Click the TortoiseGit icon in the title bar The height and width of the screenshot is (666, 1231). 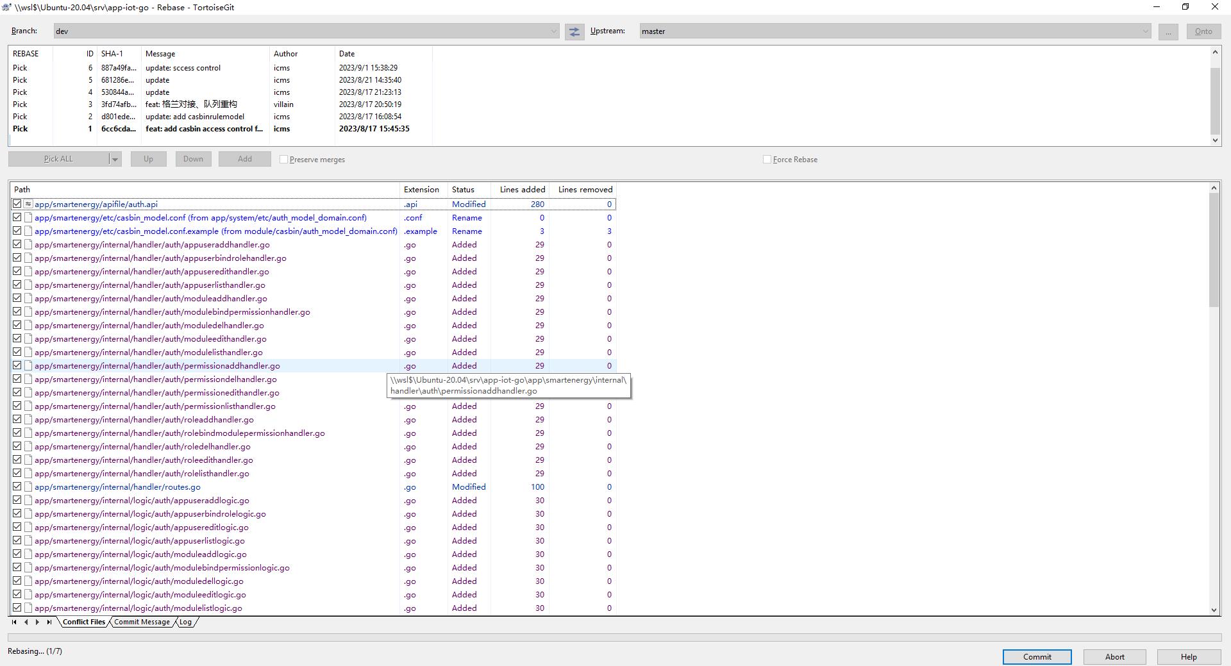[7, 7]
